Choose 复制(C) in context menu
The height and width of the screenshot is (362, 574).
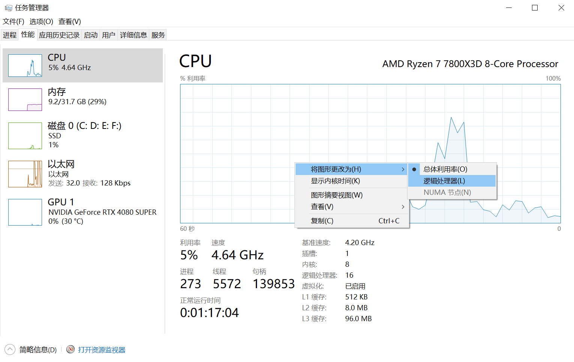click(322, 221)
